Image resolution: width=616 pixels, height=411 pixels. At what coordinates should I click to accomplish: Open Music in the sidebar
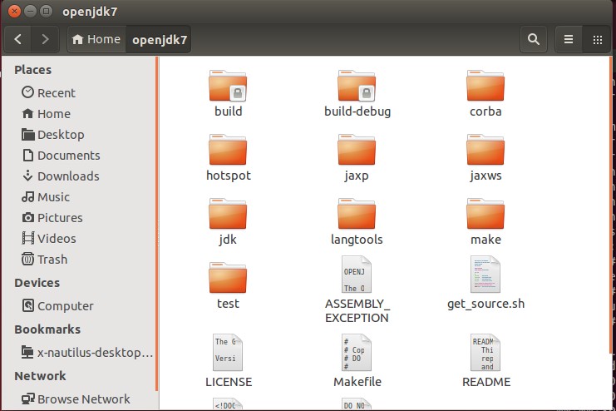pos(46,197)
